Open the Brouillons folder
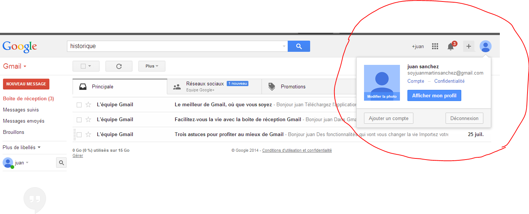This screenshot has width=529, height=214. click(13, 132)
